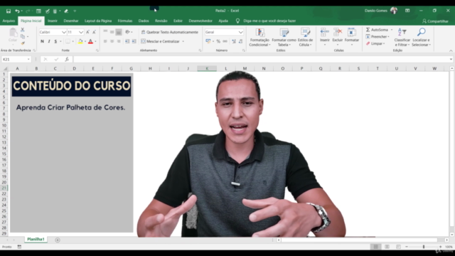The height and width of the screenshot is (256, 455).
Task: Click the Danilo Gomes account name
Action: point(376,11)
